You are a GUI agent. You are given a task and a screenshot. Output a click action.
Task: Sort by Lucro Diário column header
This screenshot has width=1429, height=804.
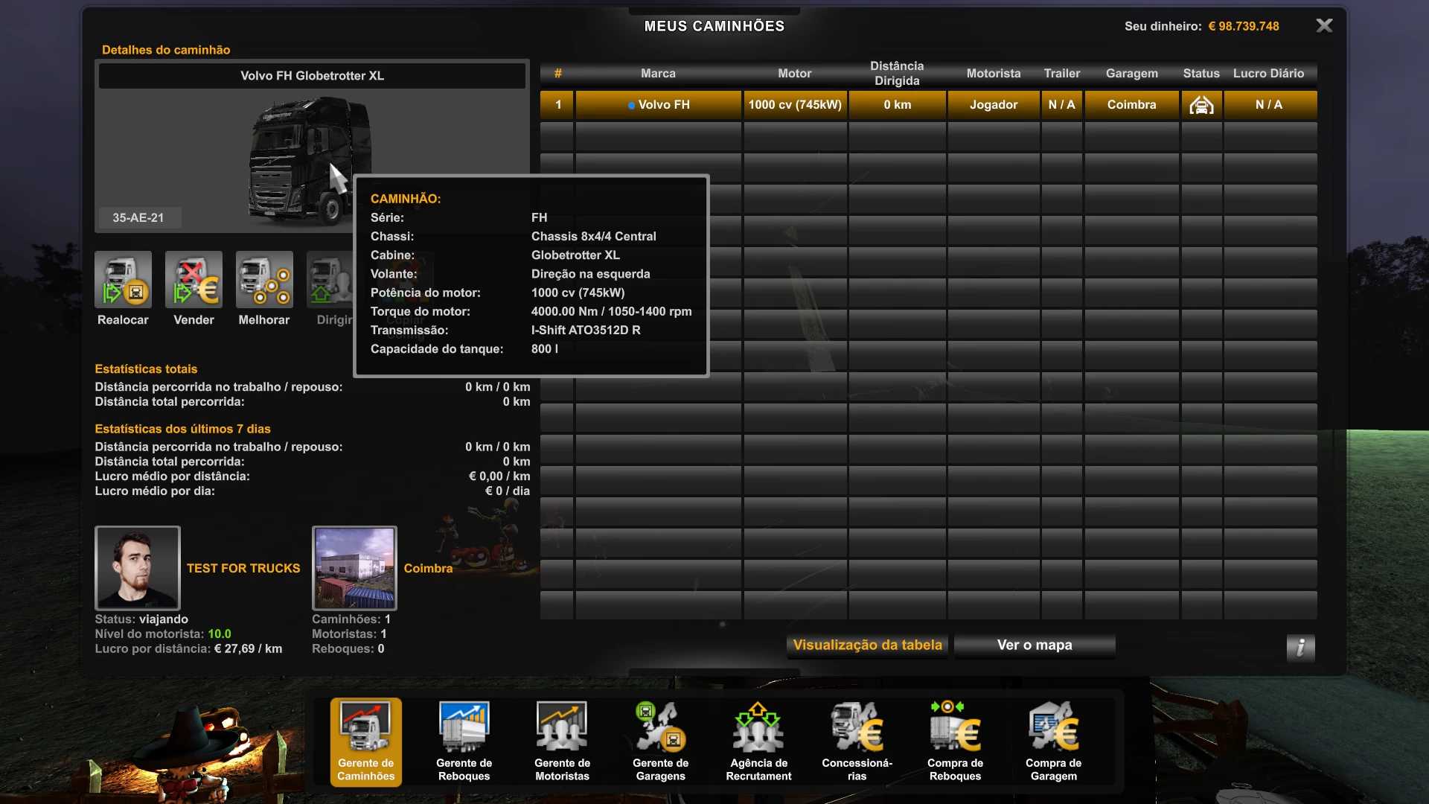click(1268, 74)
